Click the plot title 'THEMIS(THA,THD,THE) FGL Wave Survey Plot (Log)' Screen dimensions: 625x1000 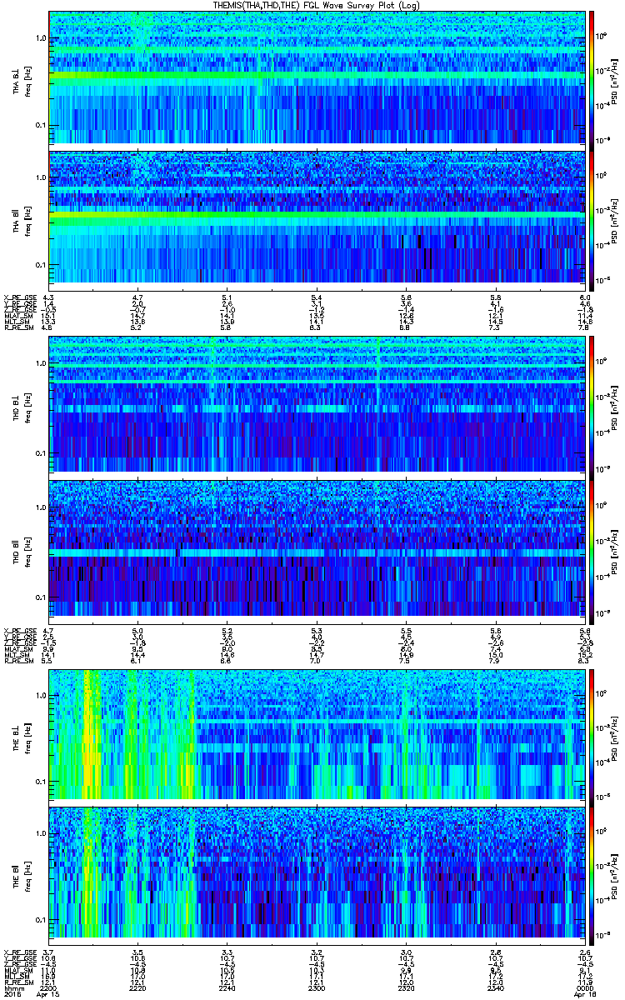tap(316, 6)
